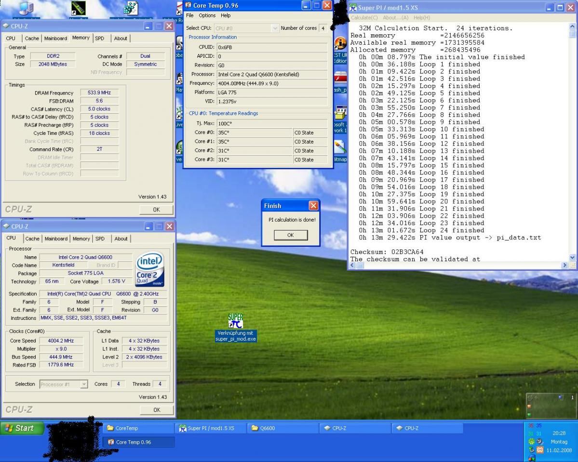Open the Options menu in Core Temp
This screenshot has height=462, width=578.
tap(207, 15)
